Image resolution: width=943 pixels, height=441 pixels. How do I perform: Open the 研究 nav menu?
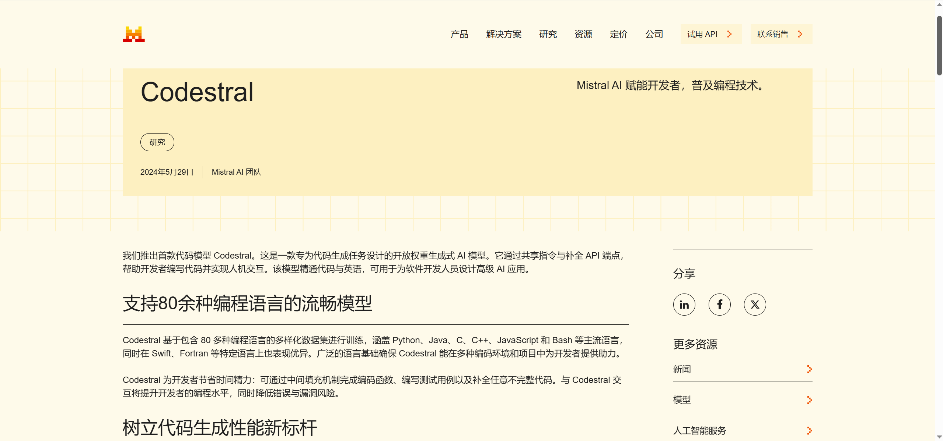click(x=548, y=34)
